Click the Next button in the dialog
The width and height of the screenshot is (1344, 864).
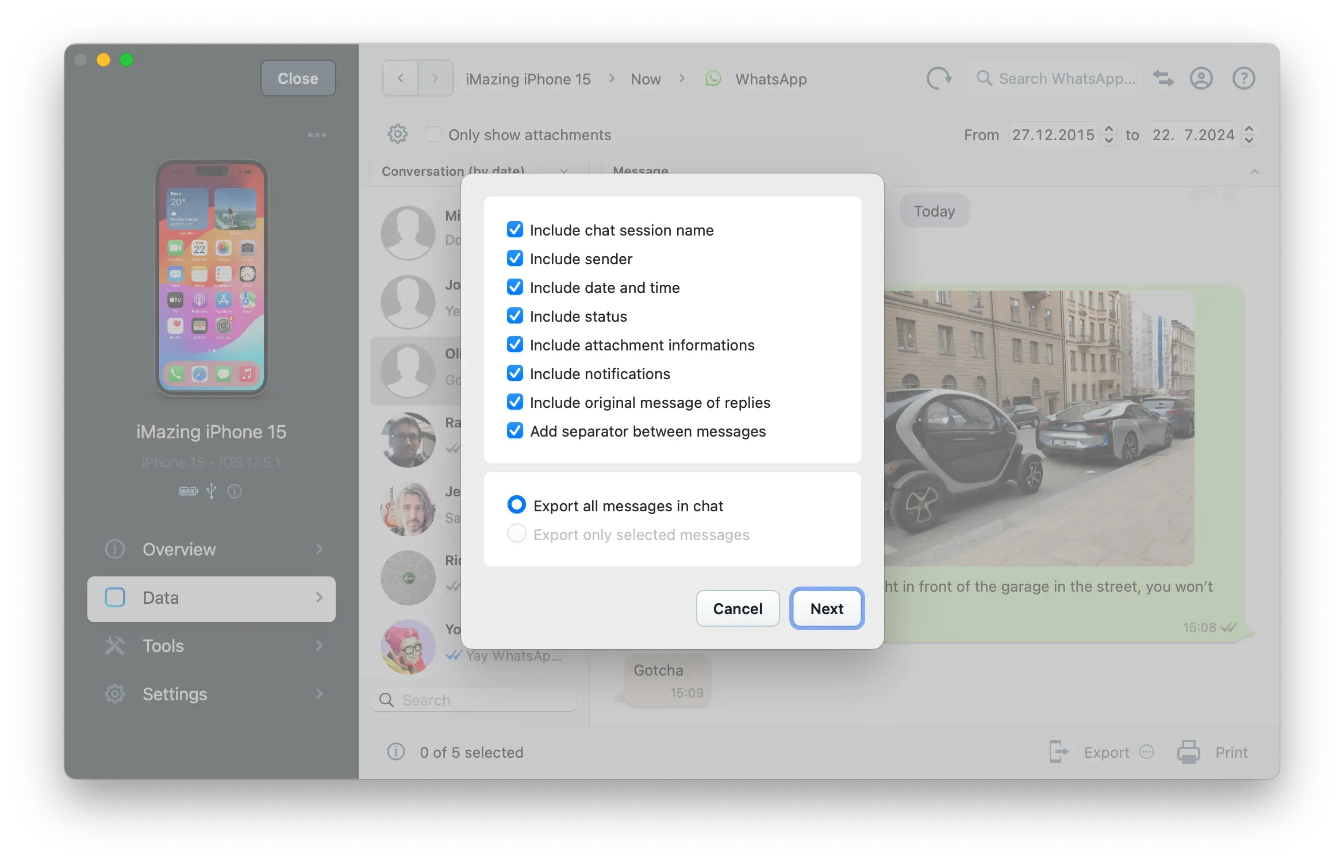pos(827,608)
